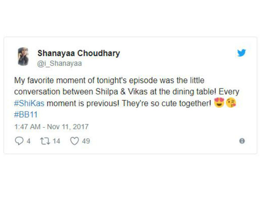
Task: Click the retweet arrows icon
Action: [x=45, y=141]
